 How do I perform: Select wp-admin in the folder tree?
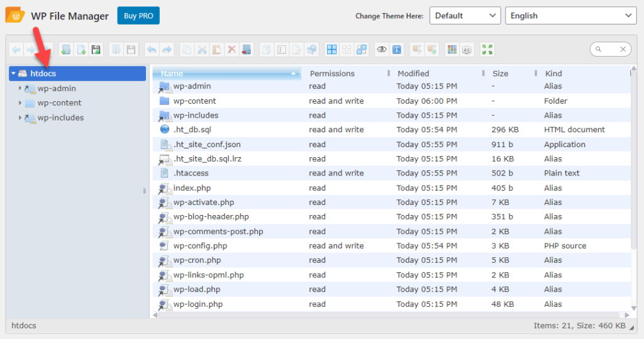coord(57,88)
